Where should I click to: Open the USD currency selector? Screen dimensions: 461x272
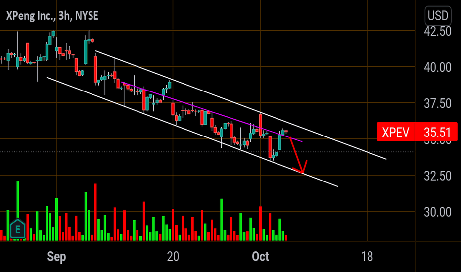click(438, 16)
